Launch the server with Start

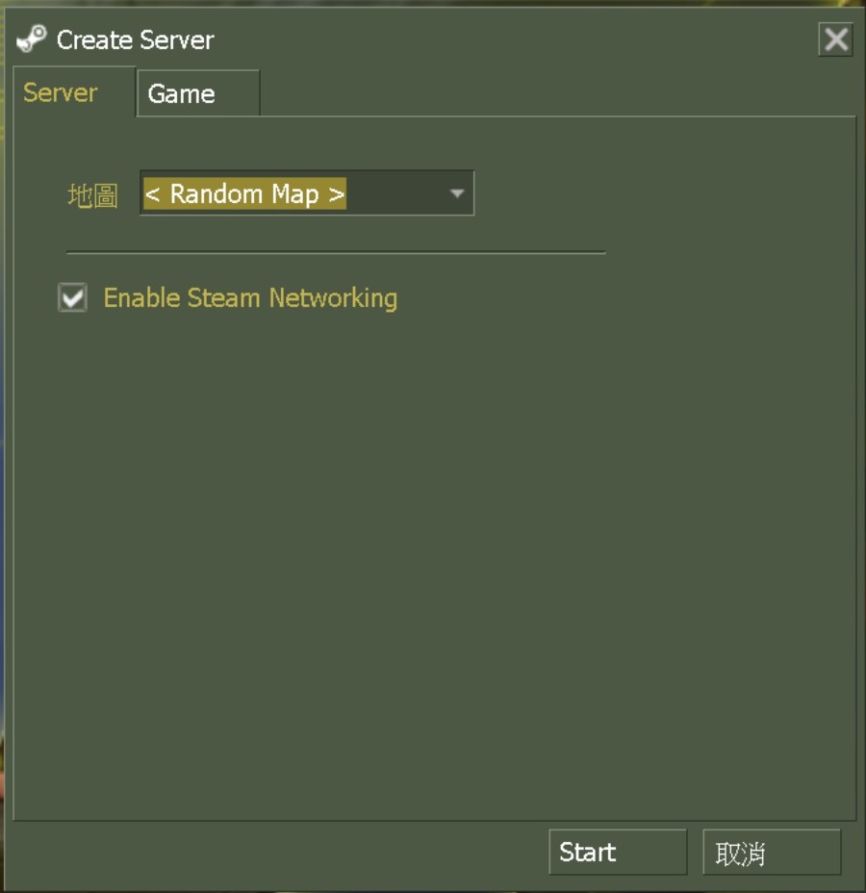pos(618,852)
